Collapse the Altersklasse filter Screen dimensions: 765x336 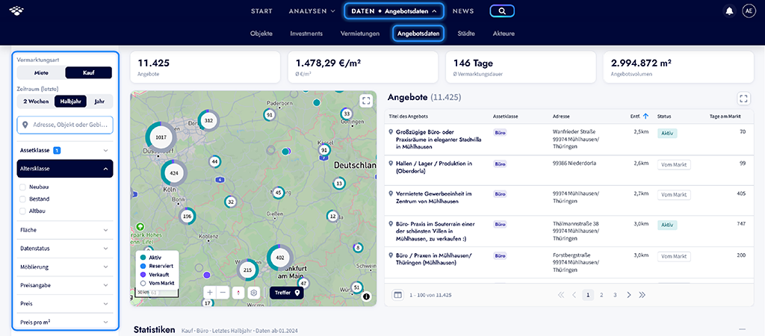click(x=65, y=169)
